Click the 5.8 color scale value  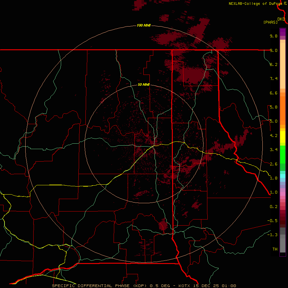click(274, 107)
